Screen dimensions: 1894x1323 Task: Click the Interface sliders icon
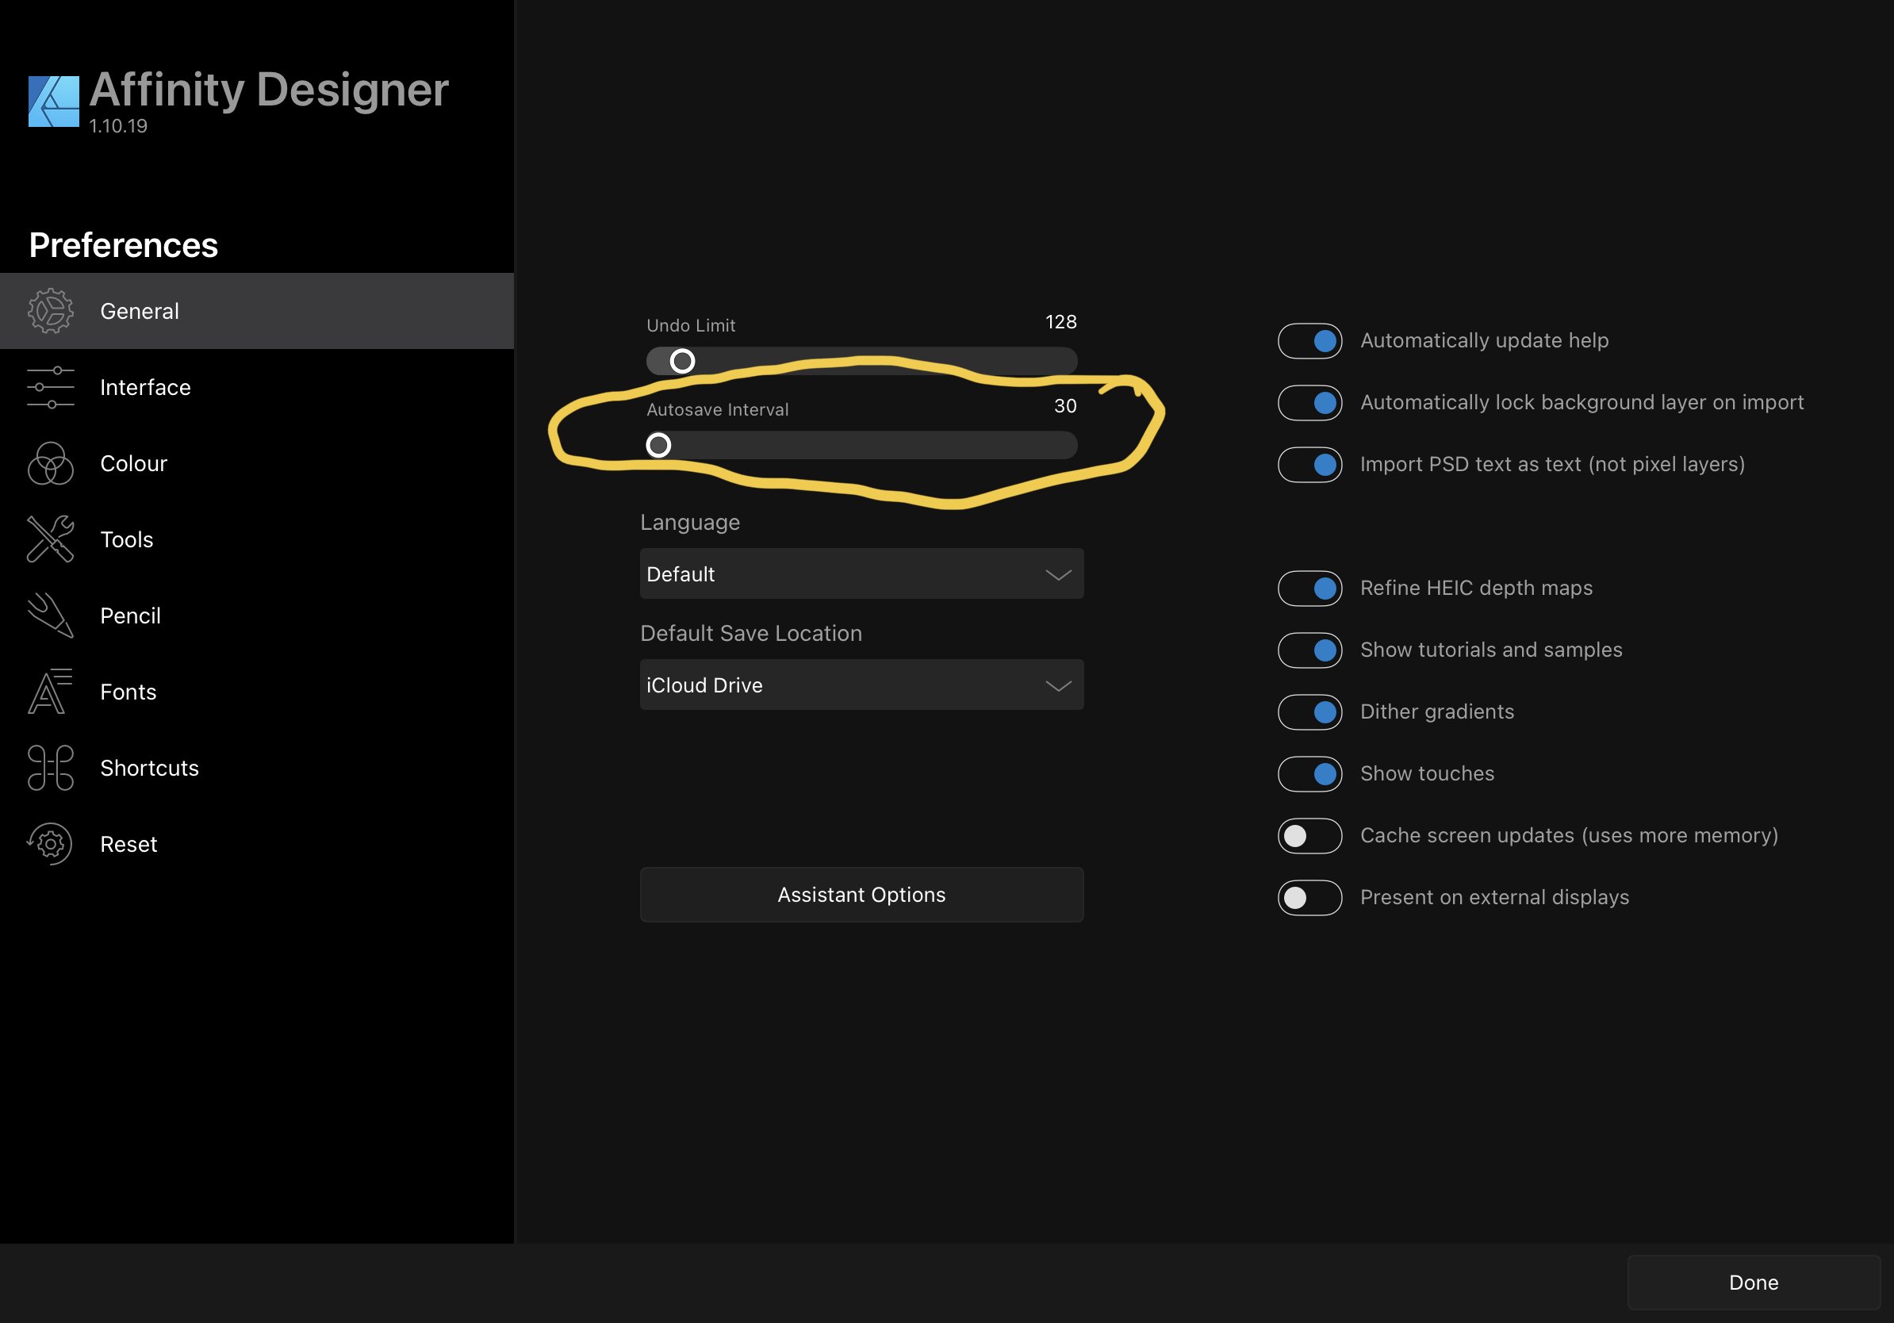[x=50, y=388]
